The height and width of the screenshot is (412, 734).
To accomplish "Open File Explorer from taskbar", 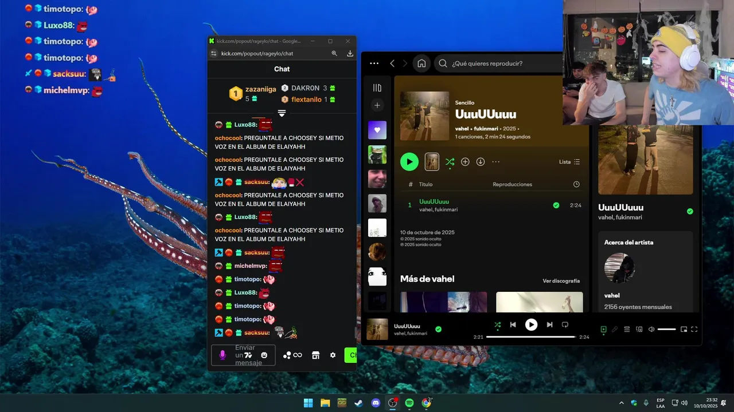I will click(x=325, y=403).
